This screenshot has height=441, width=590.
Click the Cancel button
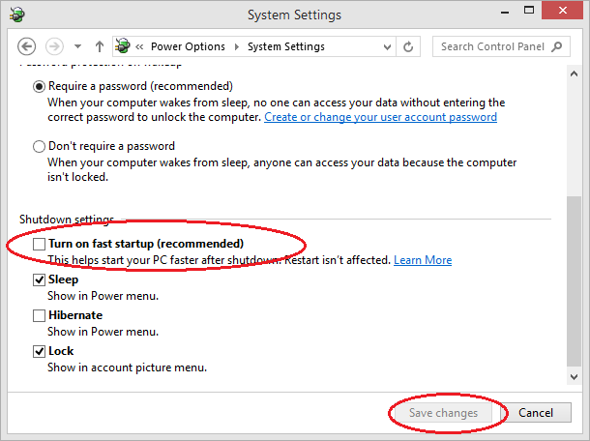(536, 413)
